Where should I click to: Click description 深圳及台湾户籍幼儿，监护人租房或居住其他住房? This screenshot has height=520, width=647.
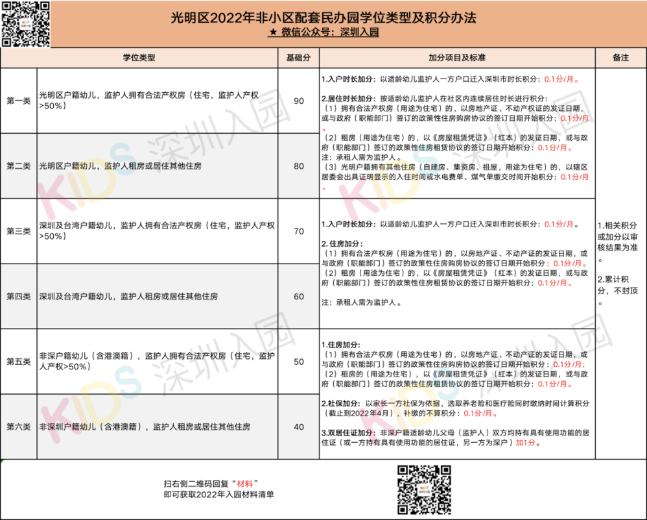point(128,297)
